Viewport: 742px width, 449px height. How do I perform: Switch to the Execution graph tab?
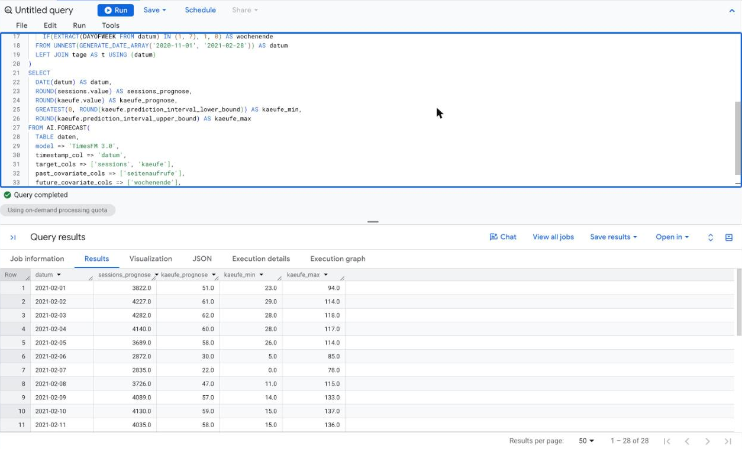click(x=338, y=259)
